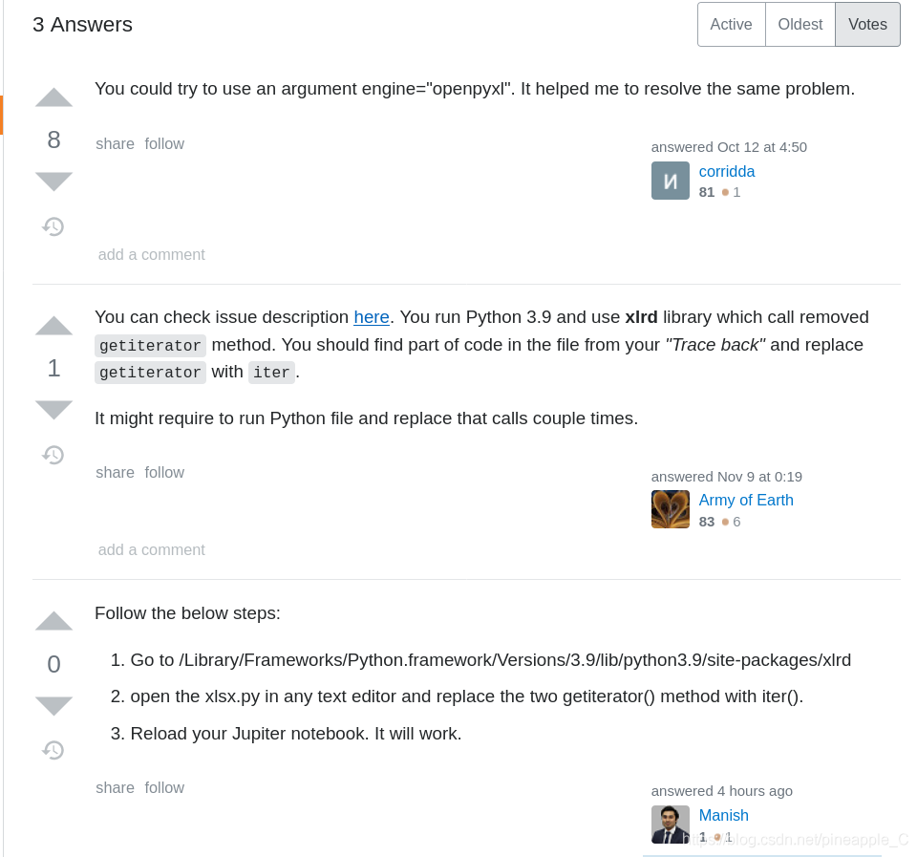Add a comment on corridda's answer
The width and height of the screenshot is (917, 857).
pos(152,254)
